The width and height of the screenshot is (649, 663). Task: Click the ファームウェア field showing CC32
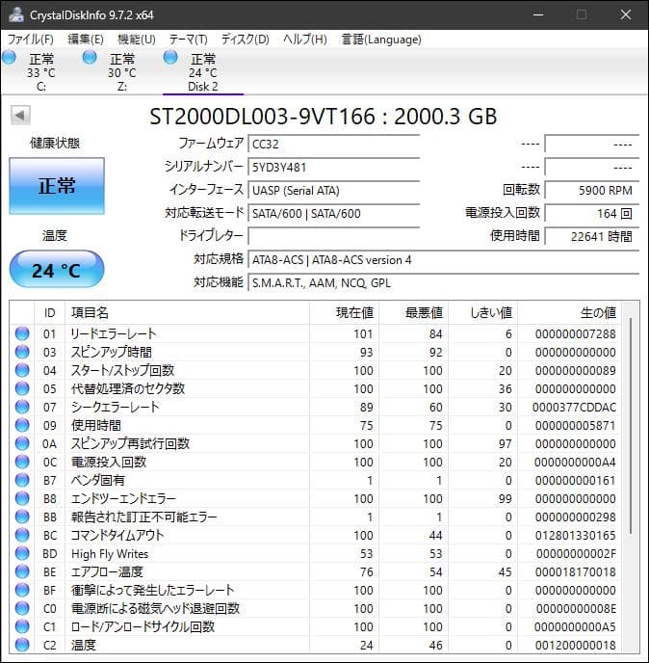(x=334, y=145)
